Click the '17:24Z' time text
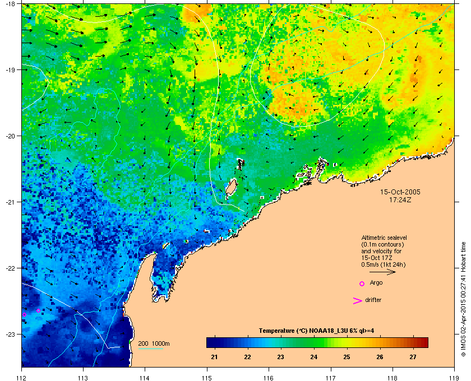This screenshot has width=471, height=381. pyautogui.click(x=400, y=199)
